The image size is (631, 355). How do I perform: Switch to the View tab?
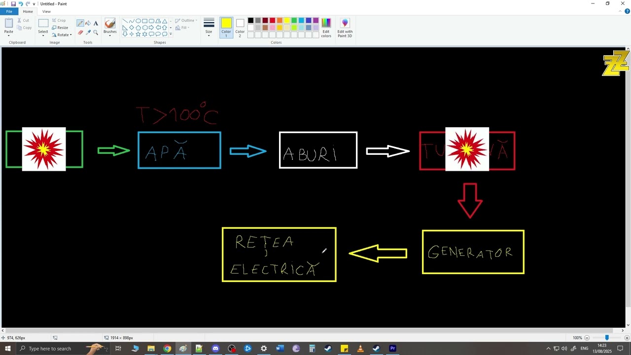pos(46,11)
